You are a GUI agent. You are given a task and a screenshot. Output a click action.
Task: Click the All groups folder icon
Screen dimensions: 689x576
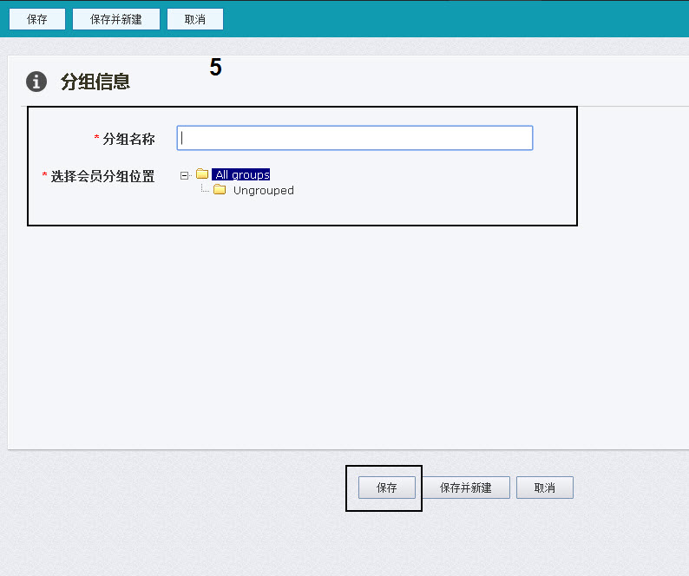click(x=202, y=174)
